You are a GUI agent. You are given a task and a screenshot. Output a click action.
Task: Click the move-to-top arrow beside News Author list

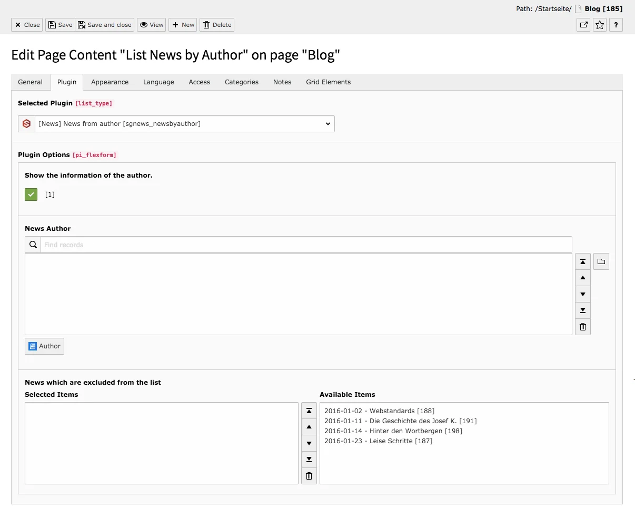click(x=582, y=261)
